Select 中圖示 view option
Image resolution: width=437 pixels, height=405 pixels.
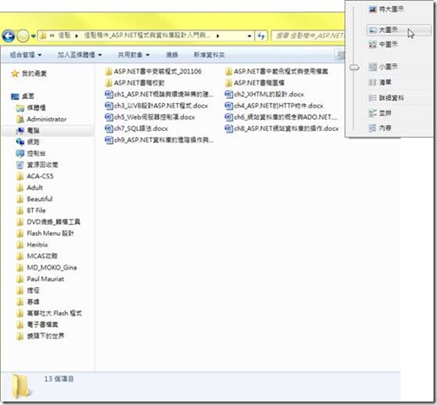coord(383,44)
